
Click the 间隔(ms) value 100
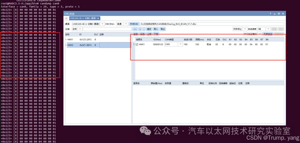coord(197,44)
